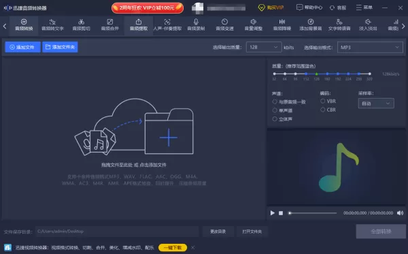Select the 音频剪切 scissors tool

click(x=81, y=25)
